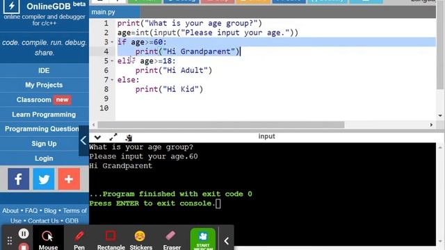Click Login in the sidebar

(x=44, y=158)
